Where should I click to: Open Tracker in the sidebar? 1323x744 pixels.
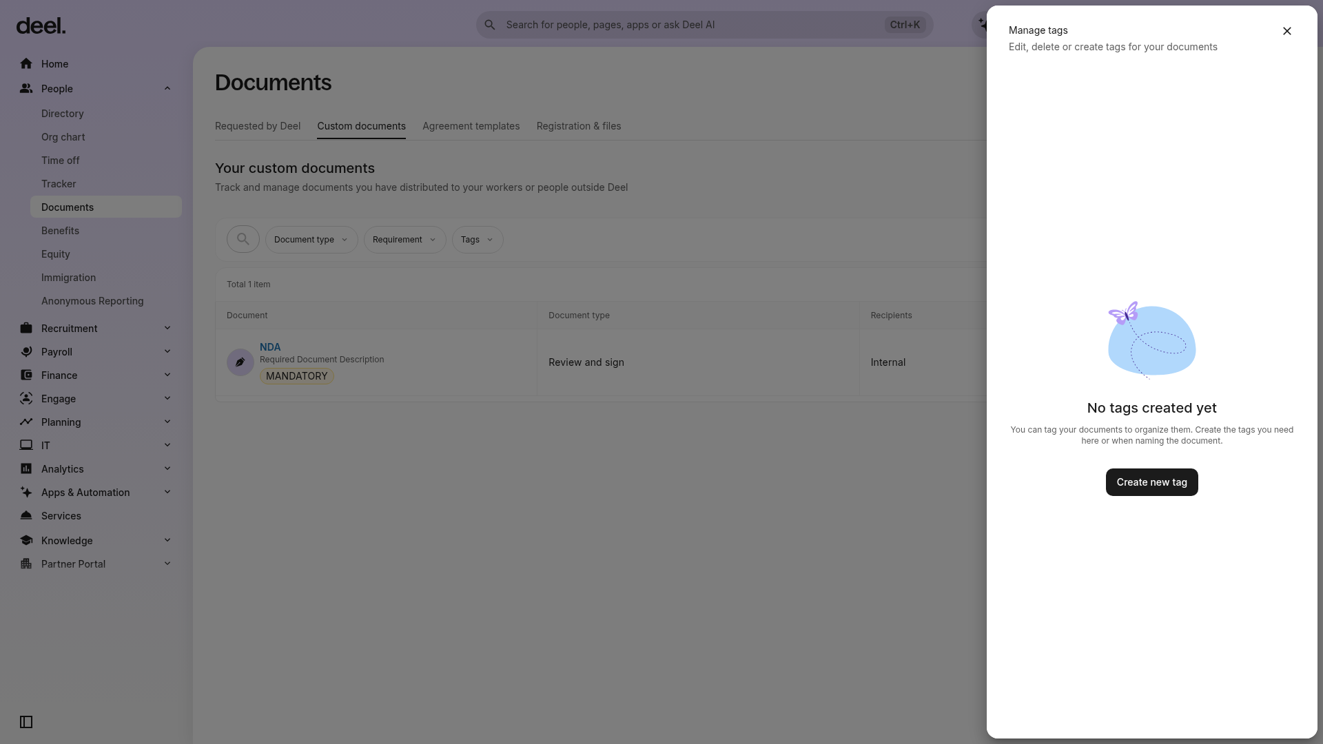[106, 184]
